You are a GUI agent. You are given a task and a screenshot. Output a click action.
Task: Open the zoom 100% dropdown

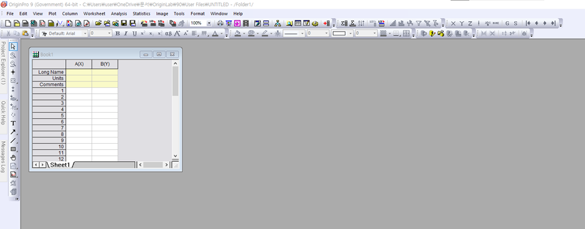[209, 23]
